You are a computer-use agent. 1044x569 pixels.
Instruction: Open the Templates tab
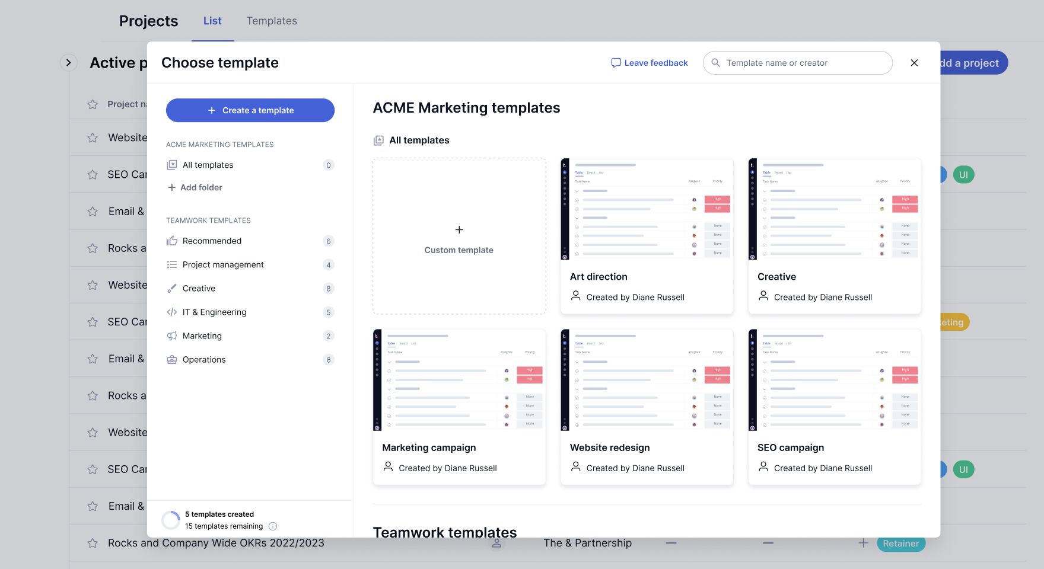[272, 21]
